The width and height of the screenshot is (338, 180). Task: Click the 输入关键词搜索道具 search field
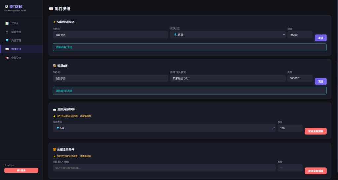(x=164, y=168)
